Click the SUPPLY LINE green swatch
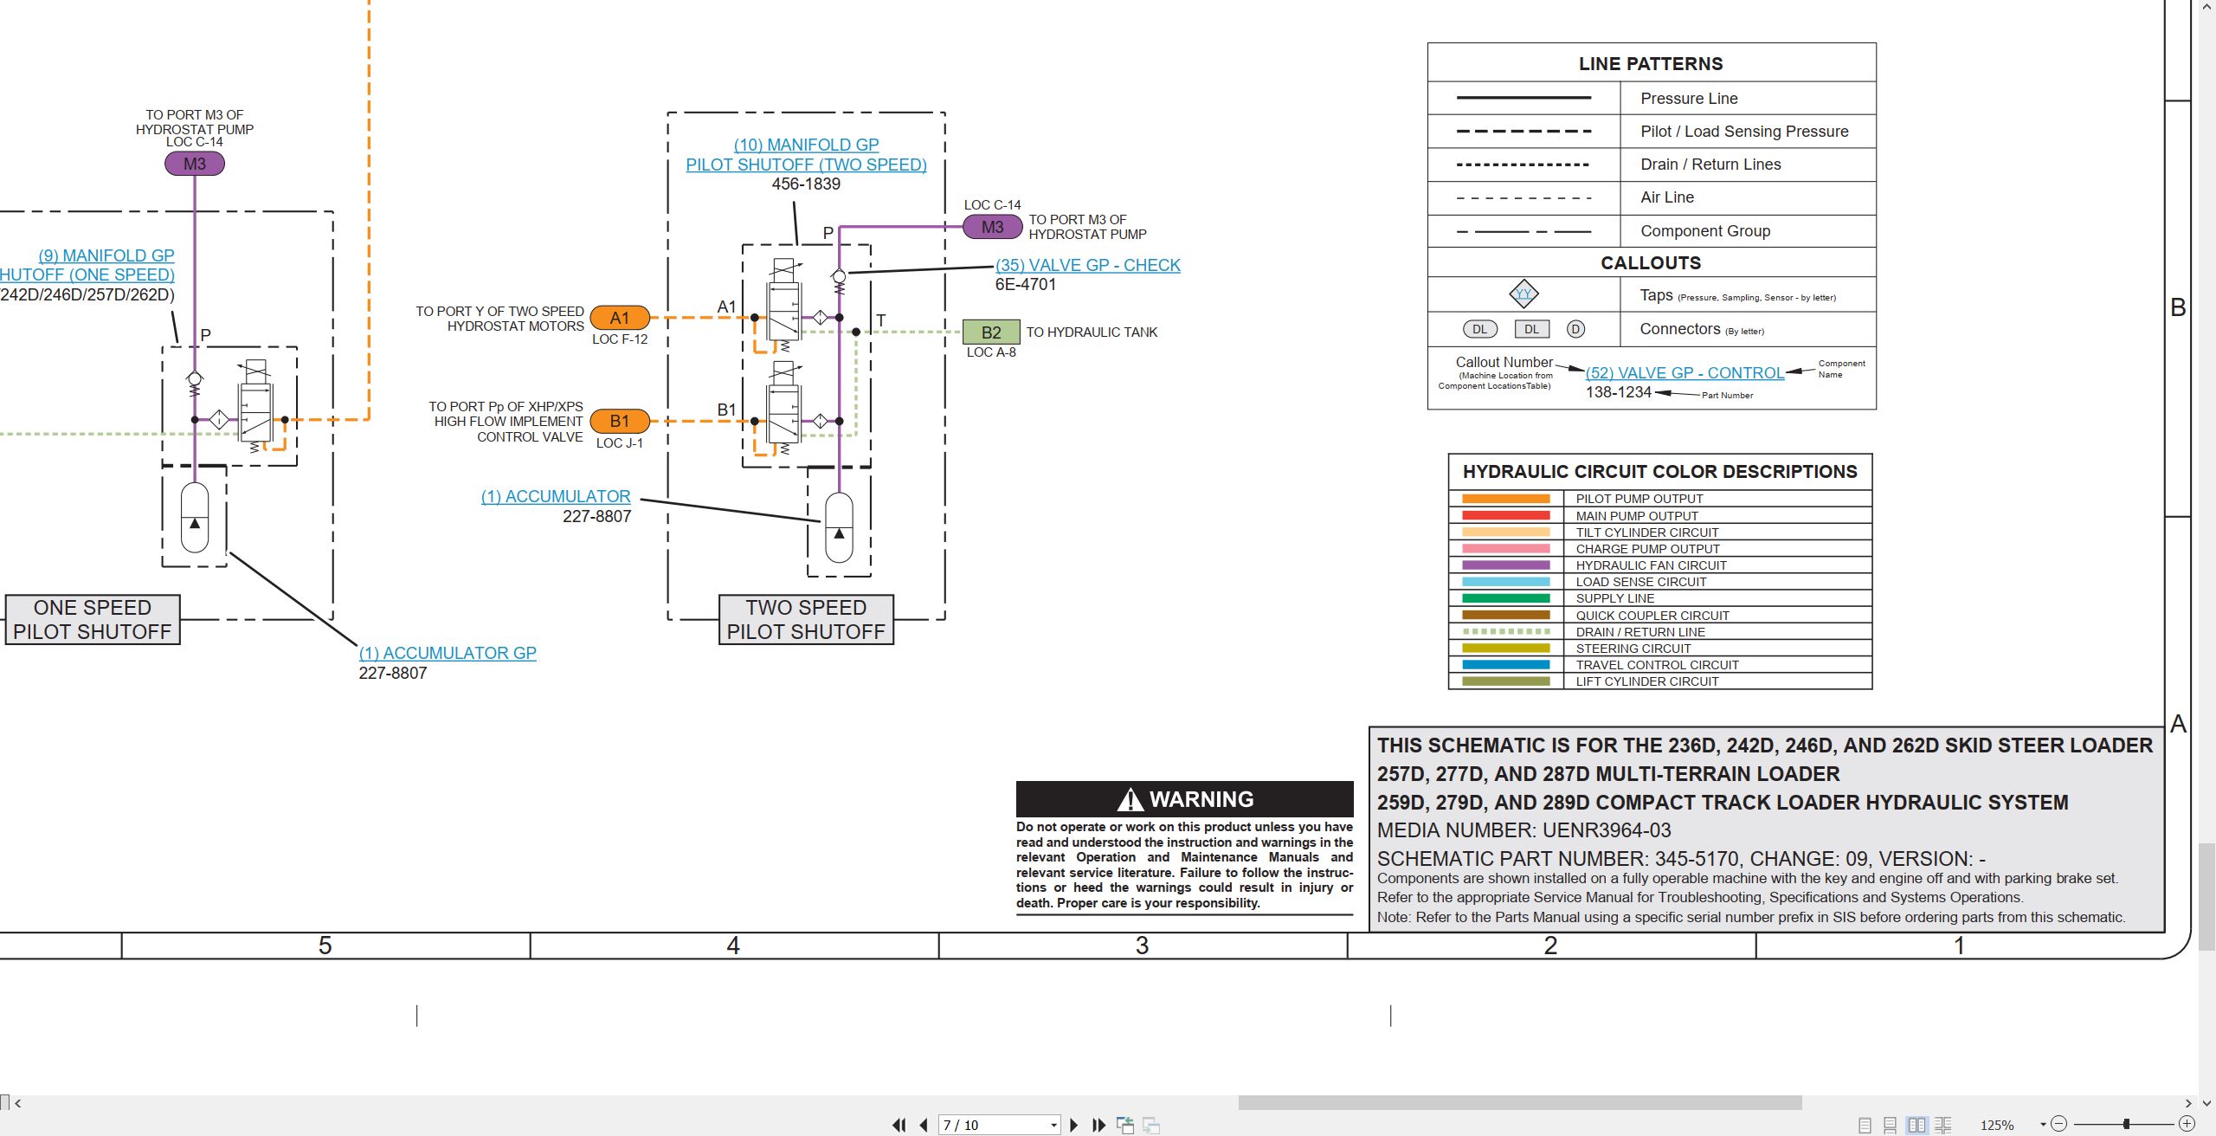 pyautogui.click(x=1505, y=598)
